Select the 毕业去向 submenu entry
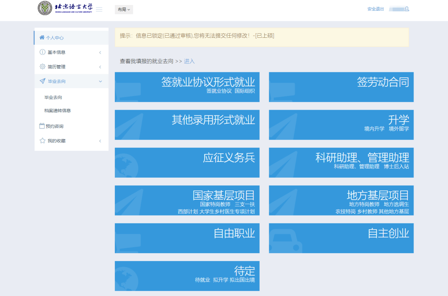Viewport: 448px width, 296px height. [x=53, y=98]
